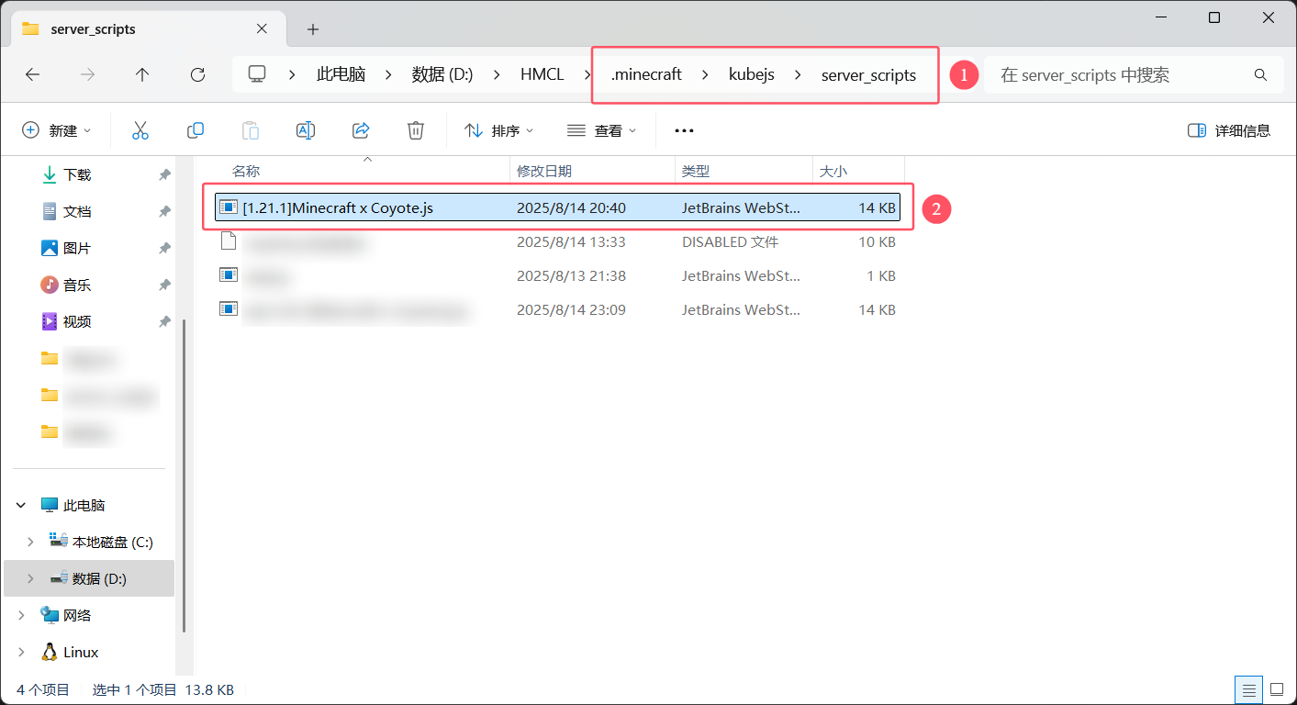Click .minecraft in the address bar
The image size is (1297, 705).
(646, 75)
